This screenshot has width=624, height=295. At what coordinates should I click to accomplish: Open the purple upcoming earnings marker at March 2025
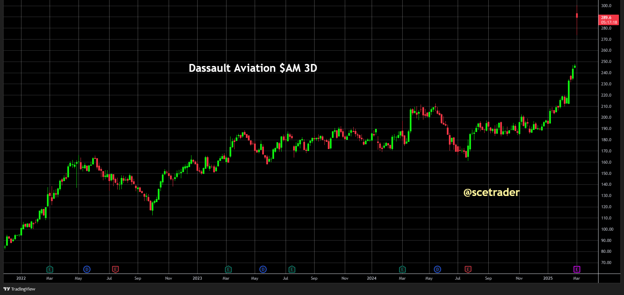(577, 269)
